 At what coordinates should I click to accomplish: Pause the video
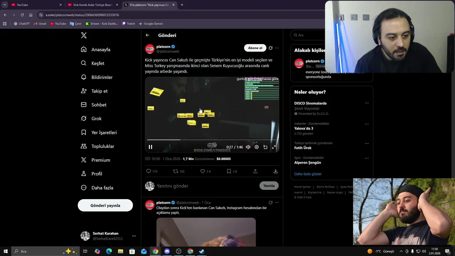150,147
